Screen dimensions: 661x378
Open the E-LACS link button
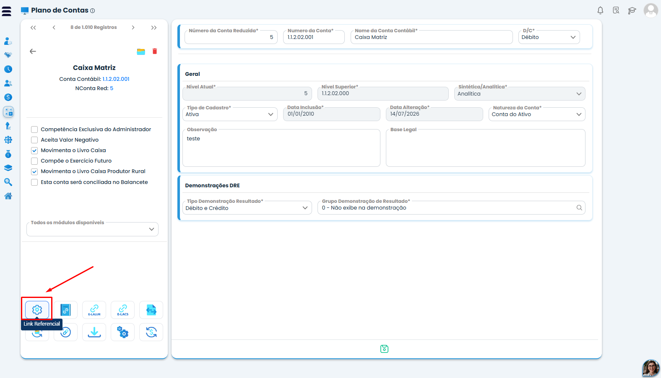pyautogui.click(x=122, y=310)
